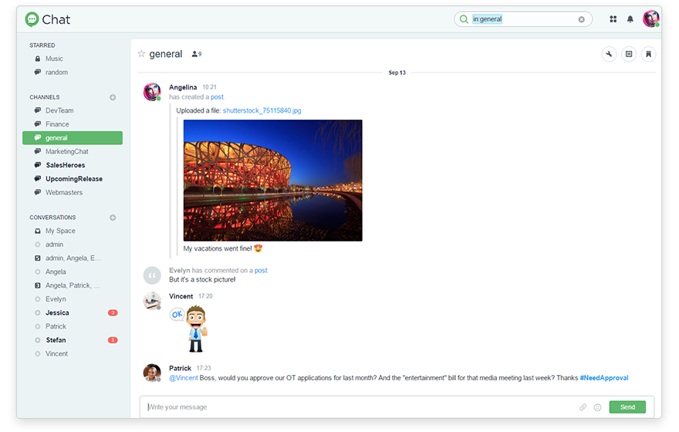Open the stadium photo thumbnail

[x=272, y=180]
